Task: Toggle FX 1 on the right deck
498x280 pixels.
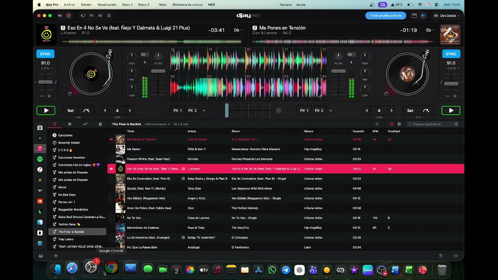Action: [x=304, y=110]
